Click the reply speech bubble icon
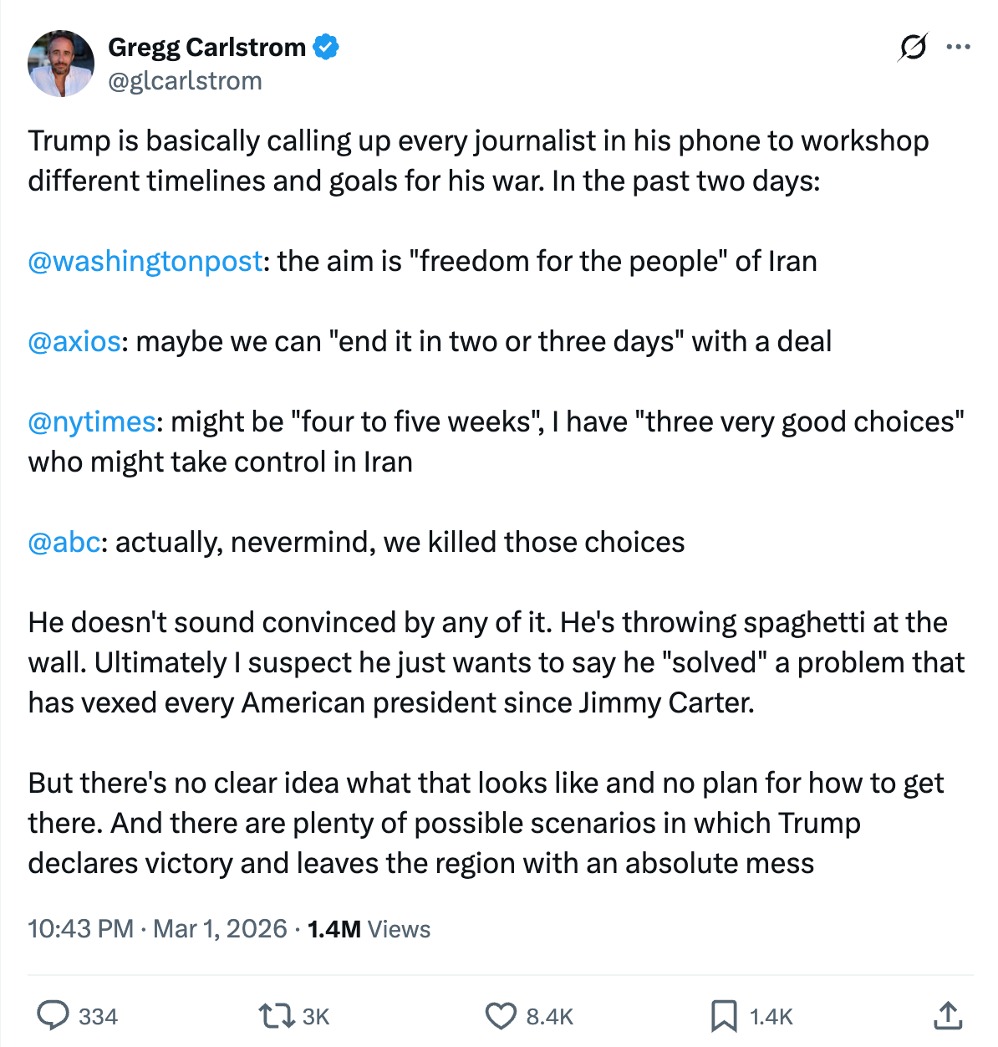The image size is (998, 1047). pos(53,1016)
